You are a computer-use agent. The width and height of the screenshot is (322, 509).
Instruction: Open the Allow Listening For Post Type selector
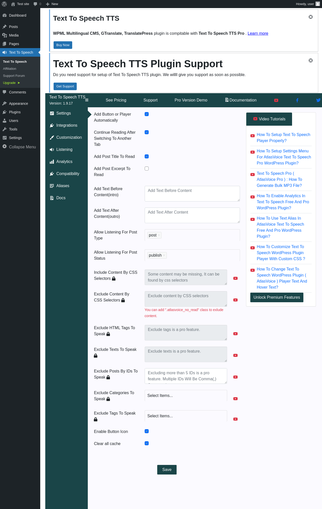tap(192, 235)
